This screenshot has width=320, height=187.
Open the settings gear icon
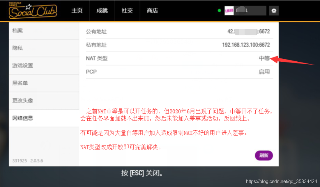pyautogui.click(x=273, y=10)
